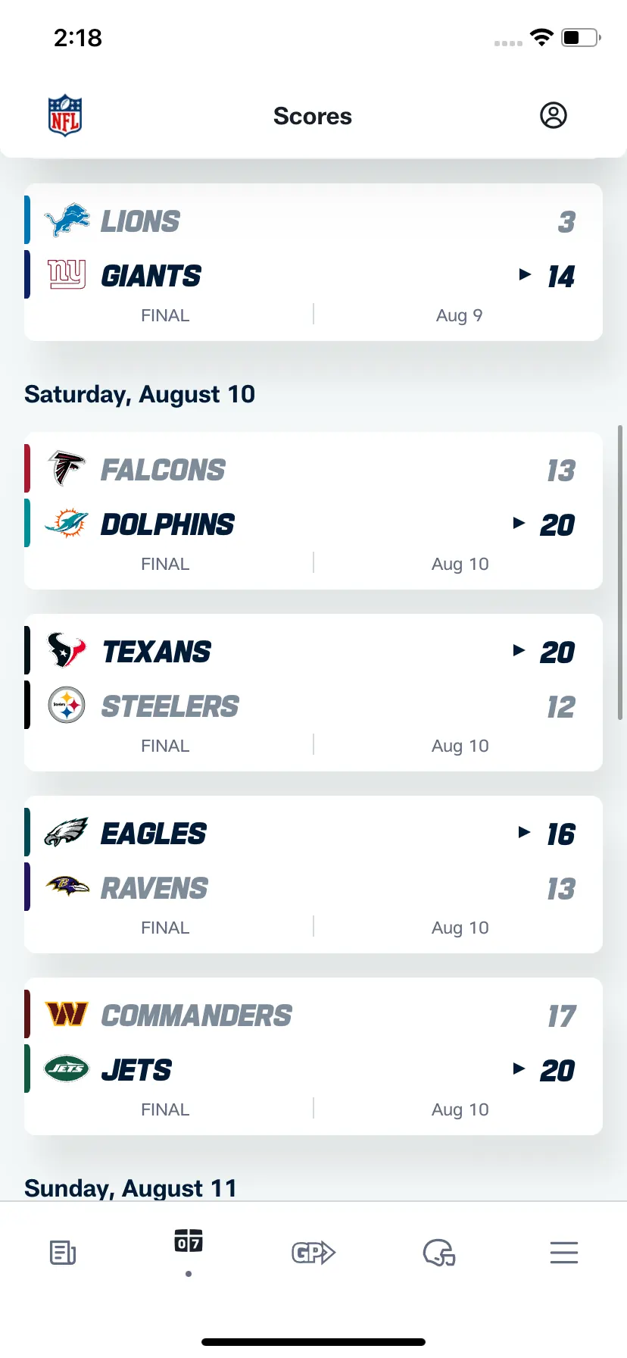This screenshot has width=627, height=1358.
Task: Tap the Steelers team logo
Action: pyautogui.click(x=67, y=705)
